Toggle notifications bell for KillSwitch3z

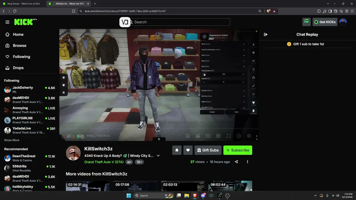point(177,150)
